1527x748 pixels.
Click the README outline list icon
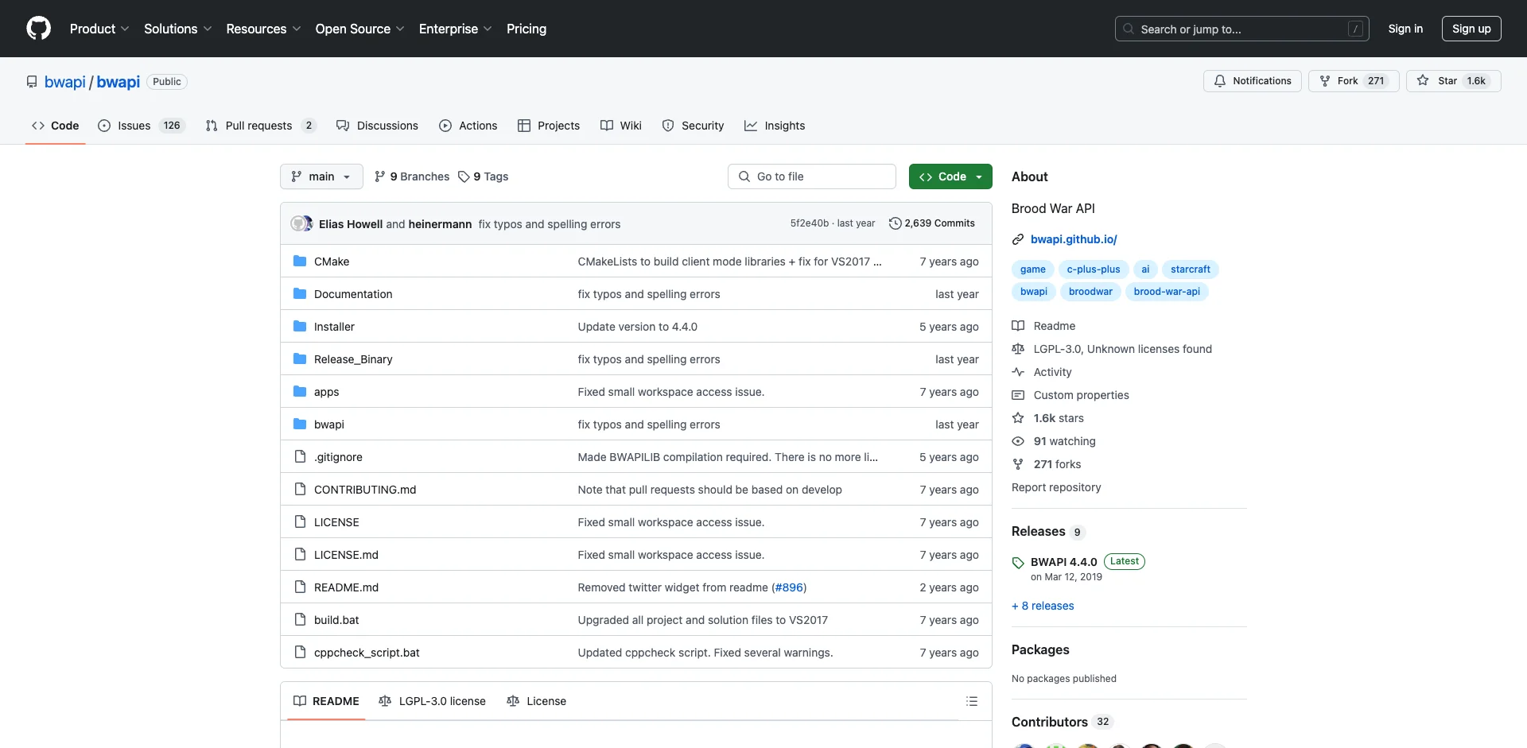click(x=971, y=701)
